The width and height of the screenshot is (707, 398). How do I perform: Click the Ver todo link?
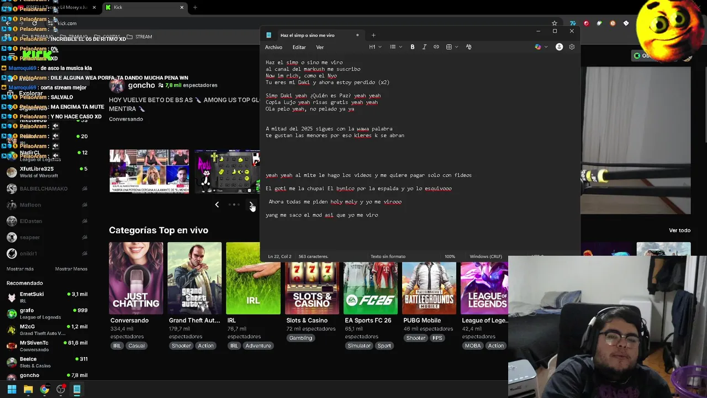pyautogui.click(x=679, y=231)
